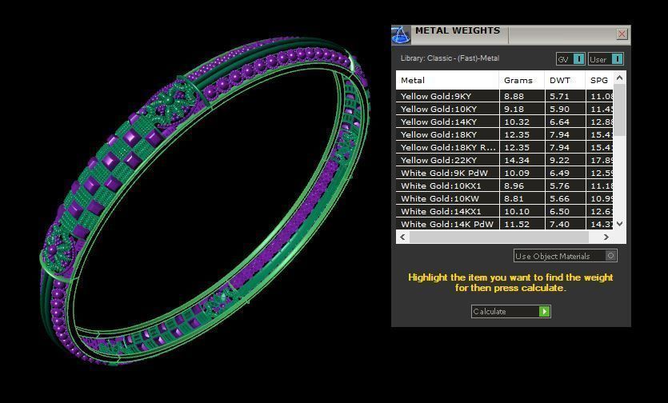The width and height of the screenshot is (668, 403).
Task: Click the vertical scrollbar thumb
Action: click(x=620, y=110)
